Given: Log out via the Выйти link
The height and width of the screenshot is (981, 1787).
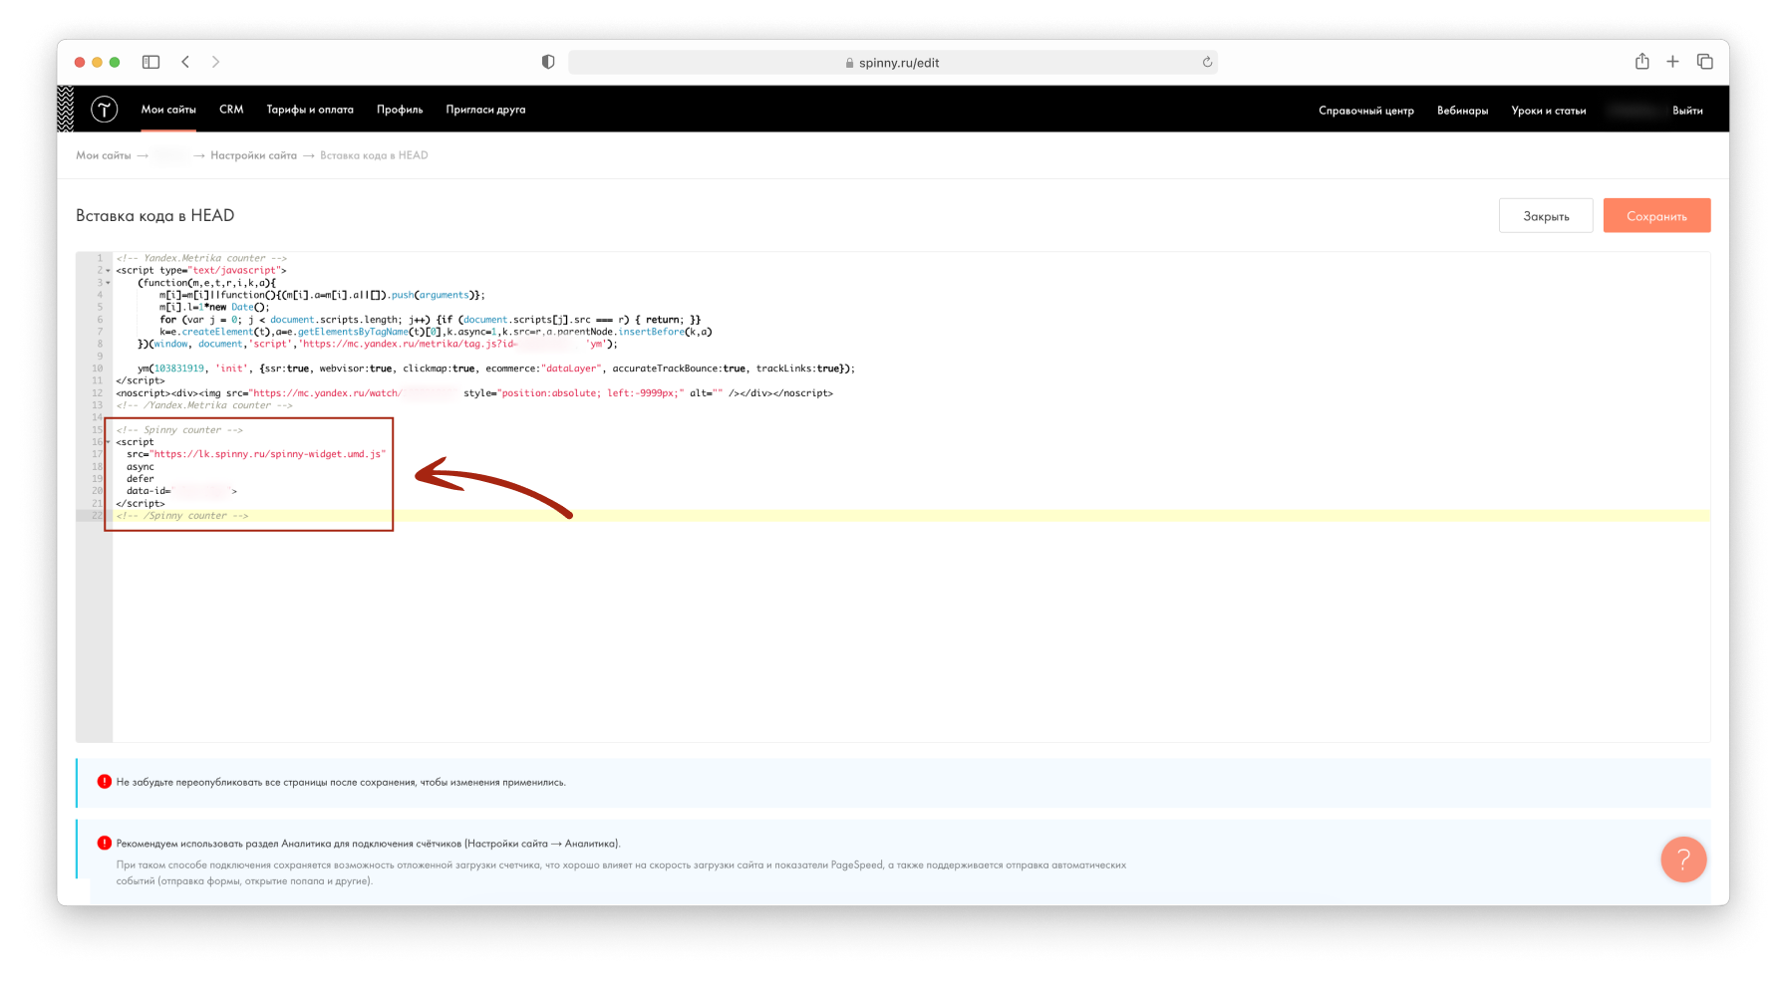Looking at the screenshot, I should pos(1687,111).
